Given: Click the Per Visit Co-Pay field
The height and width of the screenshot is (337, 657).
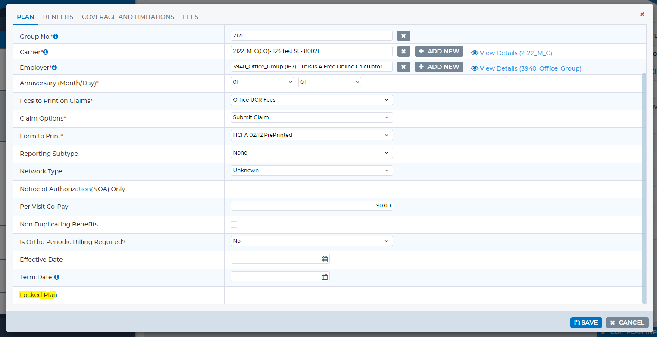Looking at the screenshot, I should [312, 206].
